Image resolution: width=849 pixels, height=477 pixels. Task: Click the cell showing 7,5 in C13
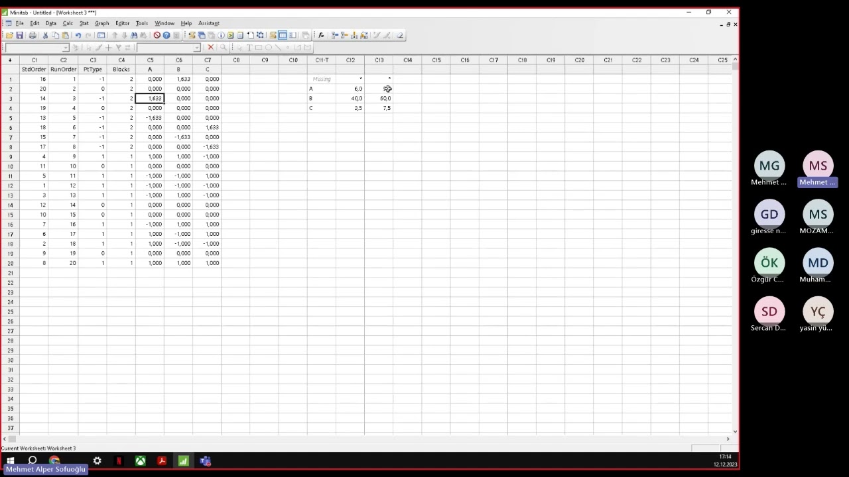coord(379,108)
